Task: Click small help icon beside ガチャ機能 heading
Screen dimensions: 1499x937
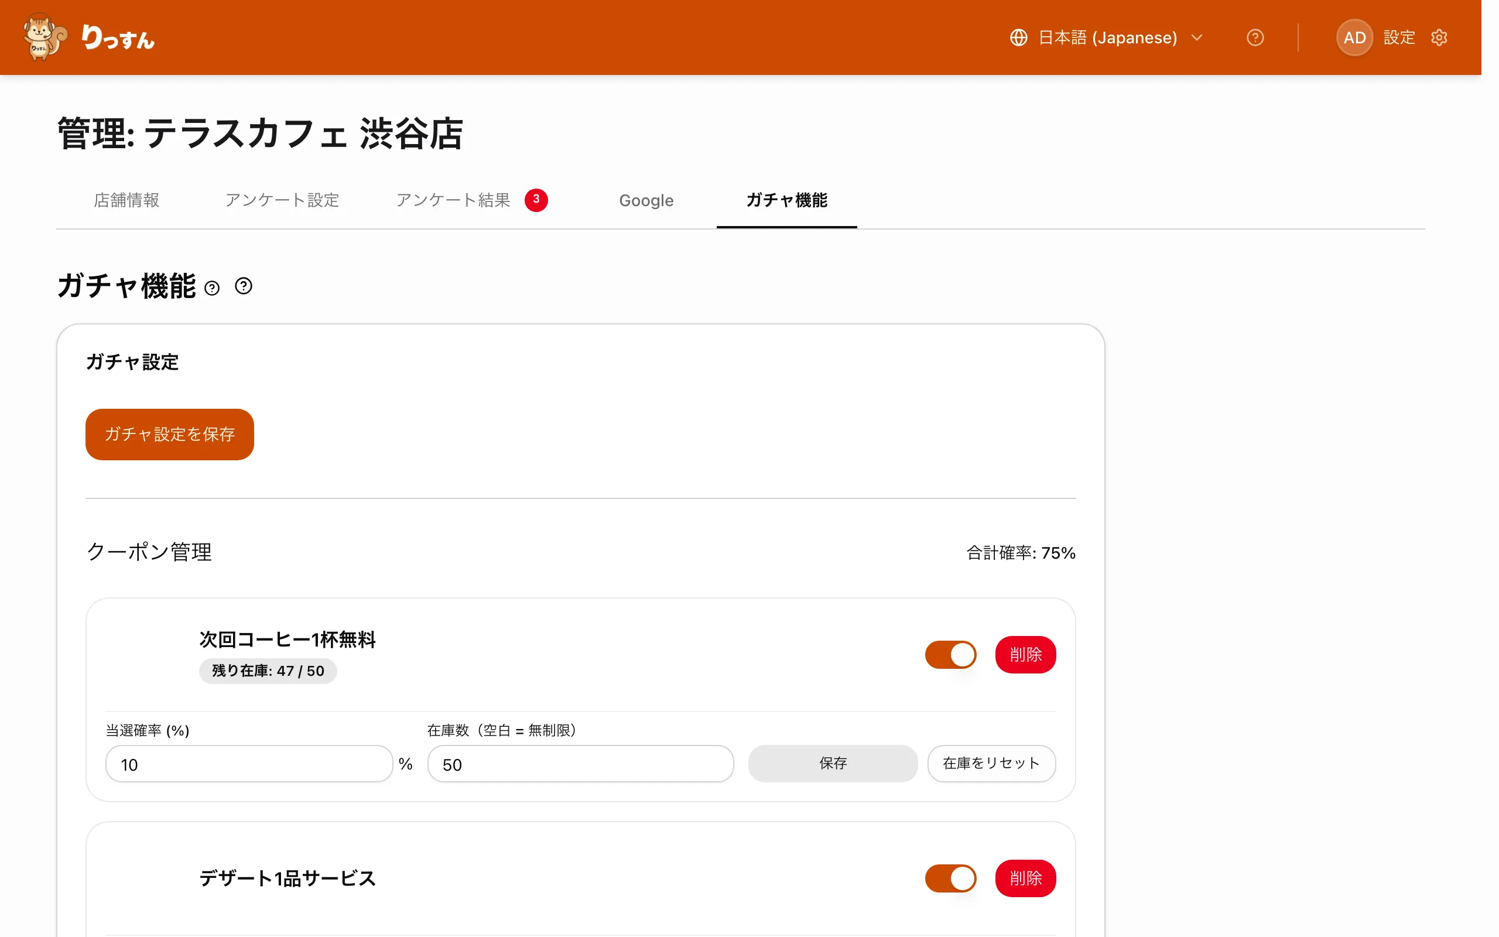Action: [x=212, y=288]
